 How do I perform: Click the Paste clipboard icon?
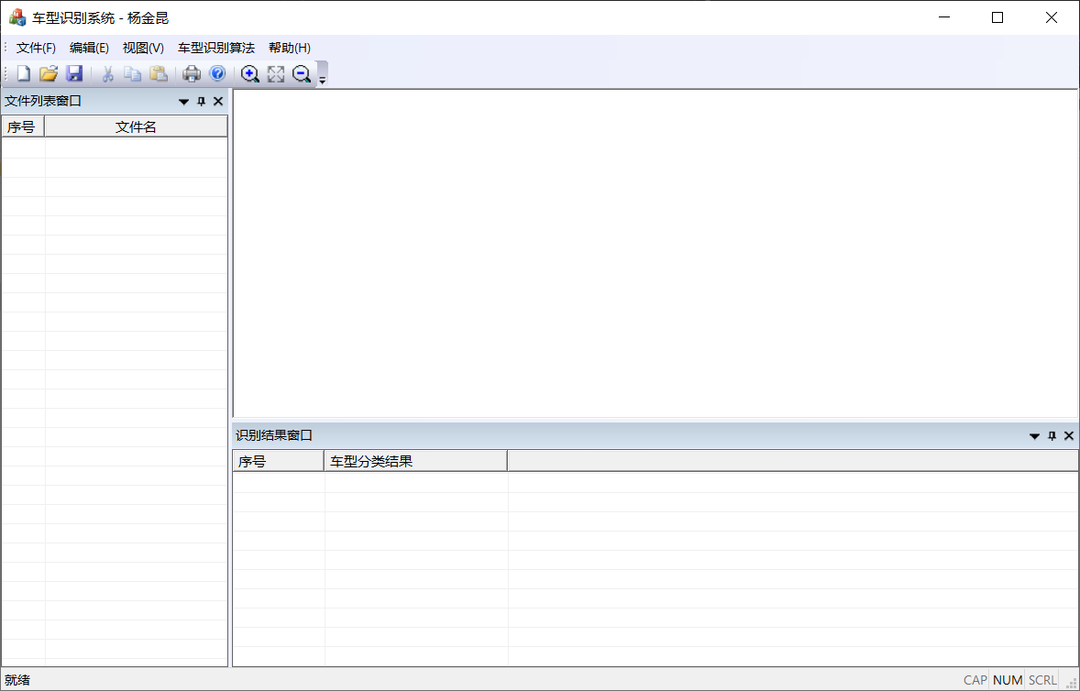point(159,73)
